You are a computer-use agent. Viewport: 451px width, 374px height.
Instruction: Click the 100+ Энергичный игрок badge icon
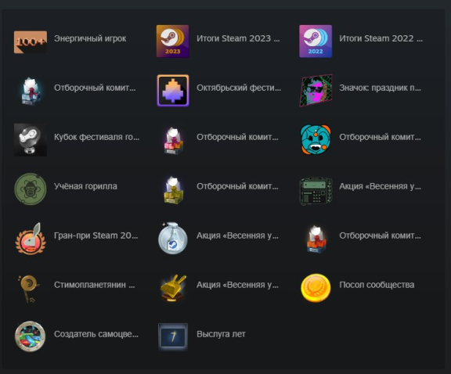pos(31,42)
